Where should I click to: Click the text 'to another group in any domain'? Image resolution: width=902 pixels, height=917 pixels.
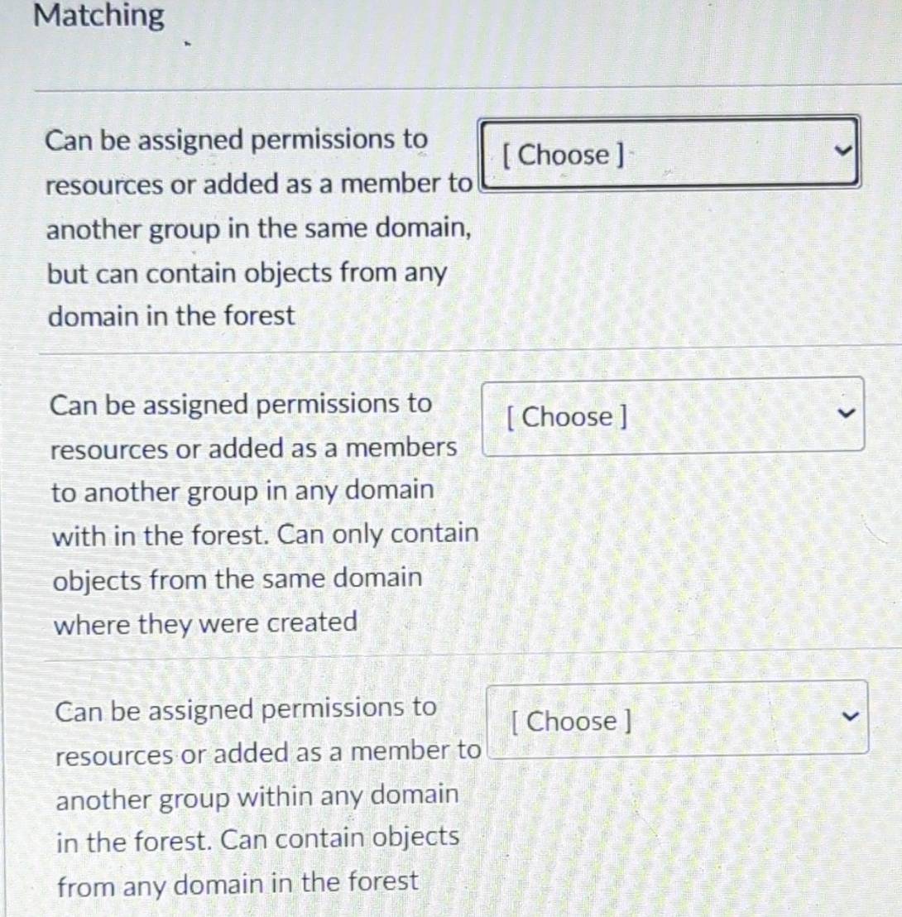click(x=242, y=491)
